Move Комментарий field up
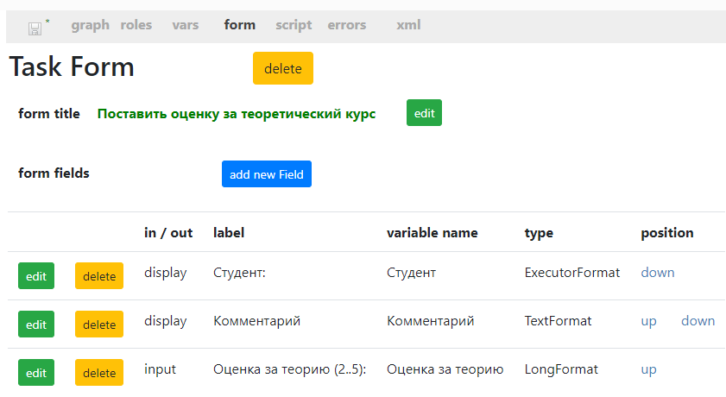This screenshot has height=397, width=726. [x=648, y=321]
